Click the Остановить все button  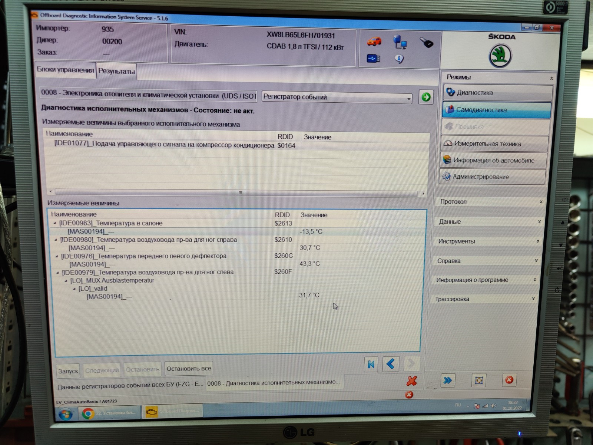189,369
